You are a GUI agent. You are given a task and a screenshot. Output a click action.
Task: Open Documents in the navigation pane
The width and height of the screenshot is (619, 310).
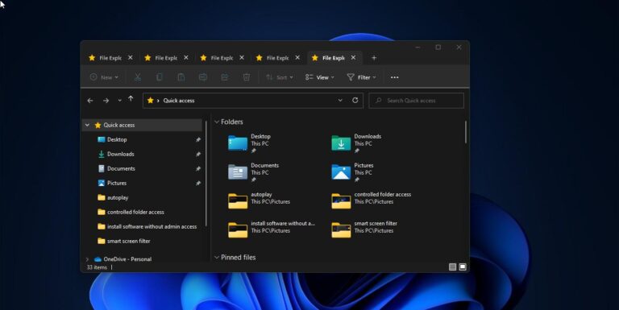(121, 169)
